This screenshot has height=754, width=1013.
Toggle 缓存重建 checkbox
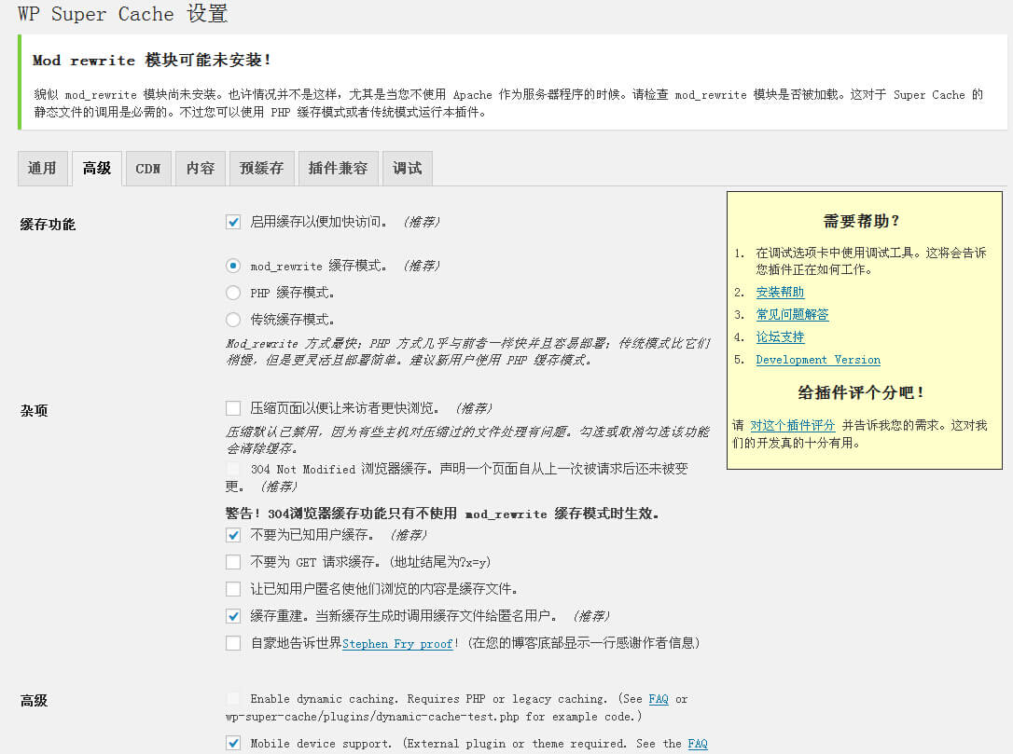point(233,616)
